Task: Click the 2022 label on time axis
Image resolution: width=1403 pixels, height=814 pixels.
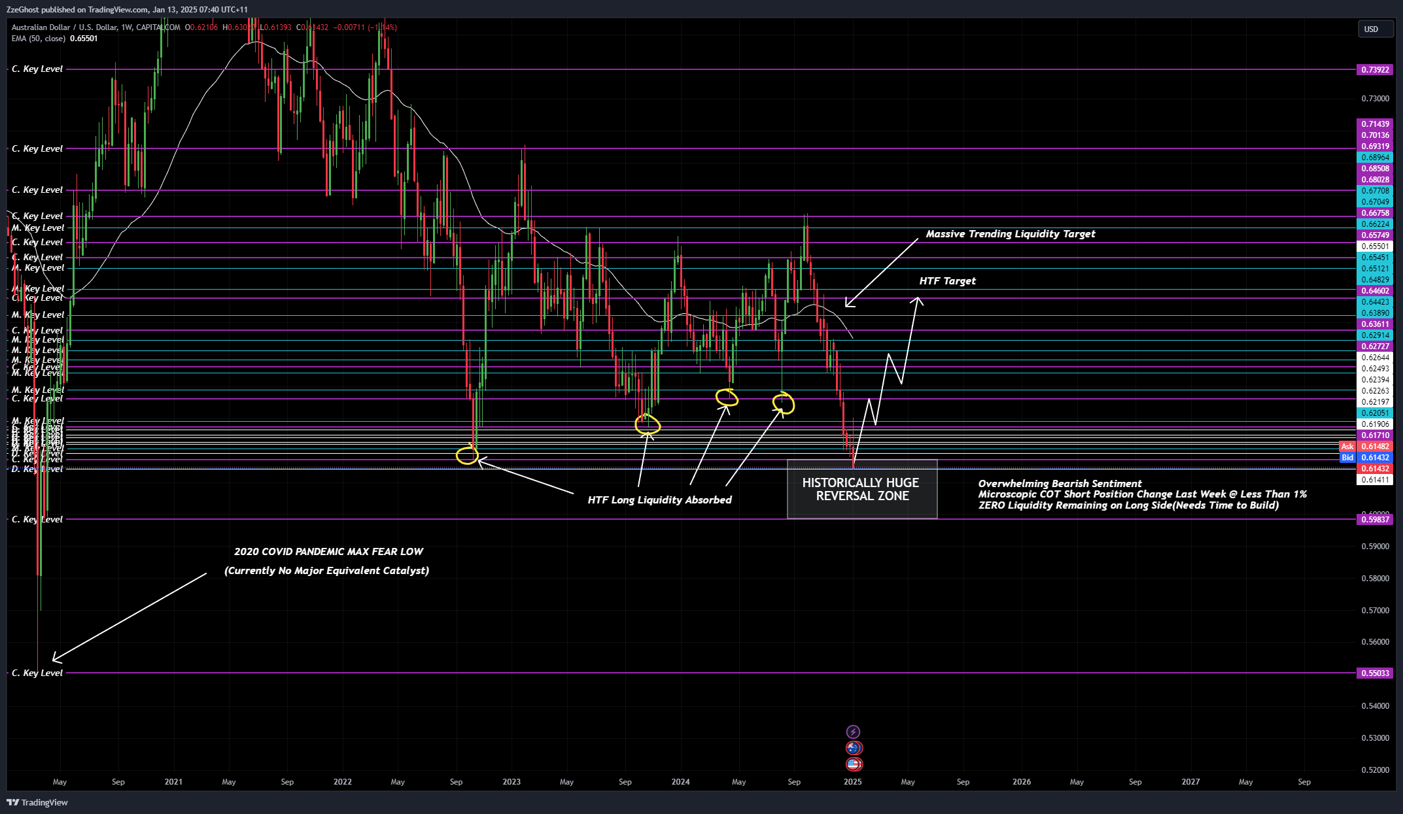Action: tap(342, 782)
